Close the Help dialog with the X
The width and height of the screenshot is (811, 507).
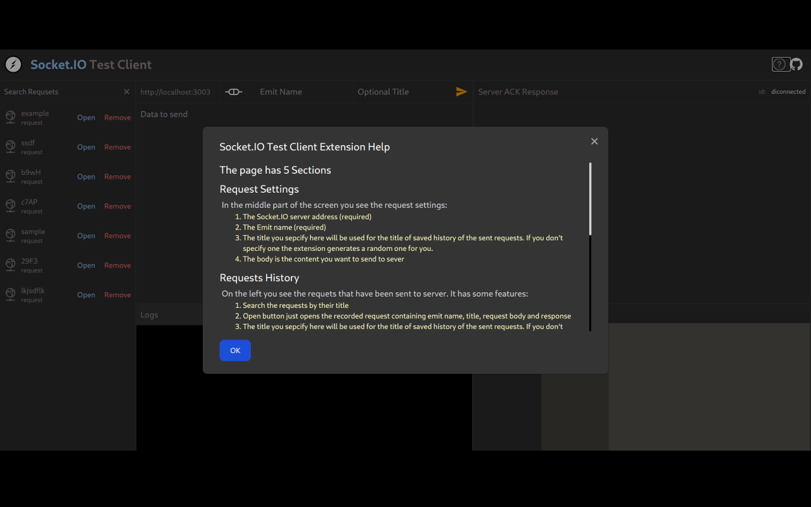(594, 141)
